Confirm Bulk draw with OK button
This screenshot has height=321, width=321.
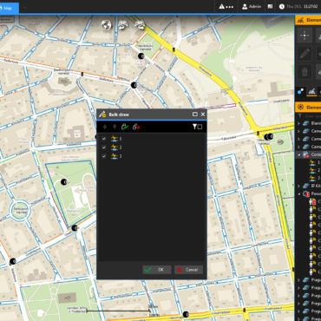(x=157, y=270)
